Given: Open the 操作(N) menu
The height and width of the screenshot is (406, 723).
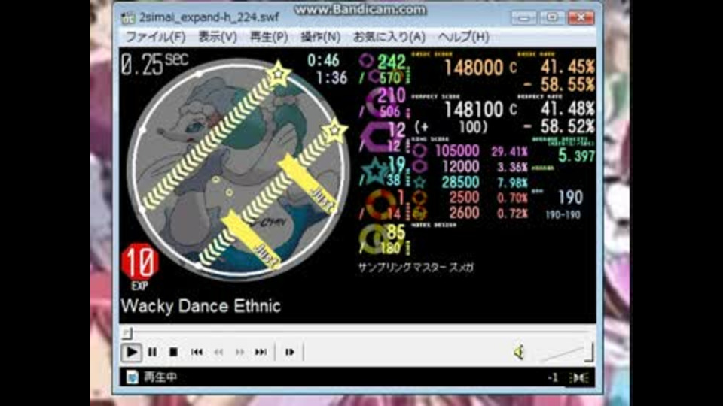Looking at the screenshot, I should coord(321,37).
